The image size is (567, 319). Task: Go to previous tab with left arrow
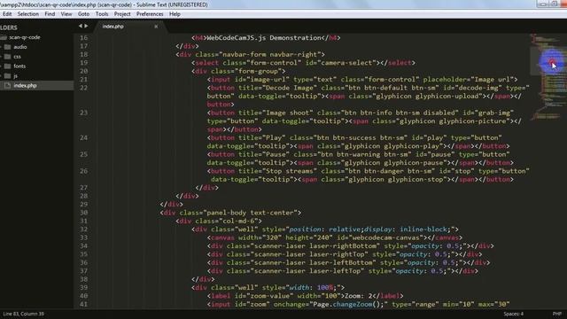[x=81, y=26]
